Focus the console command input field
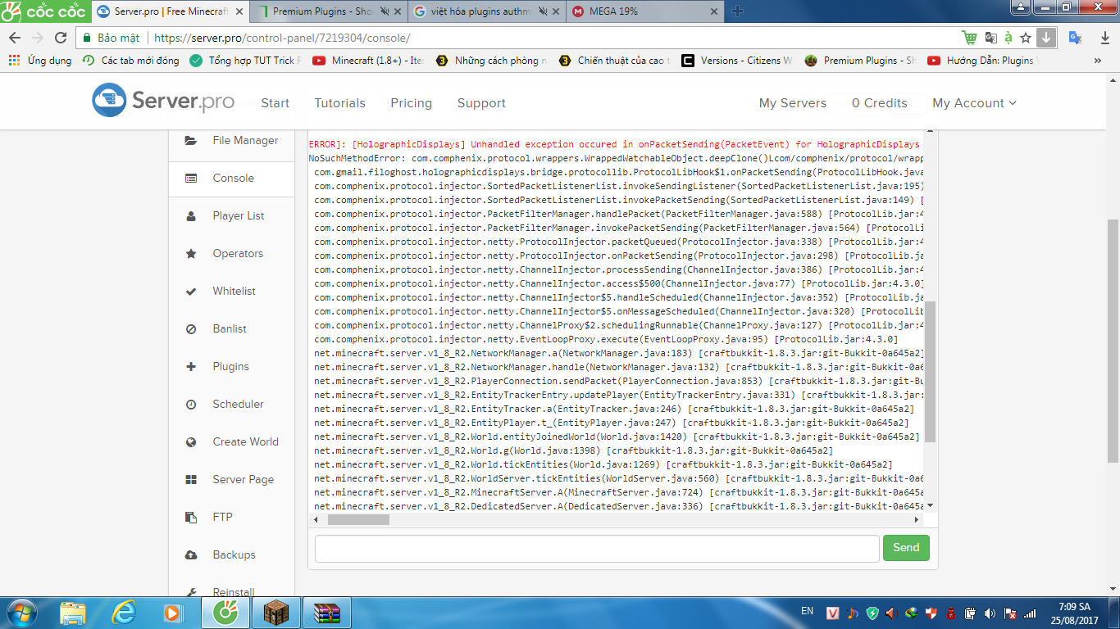This screenshot has width=1120, height=629. pyautogui.click(x=597, y=548)
